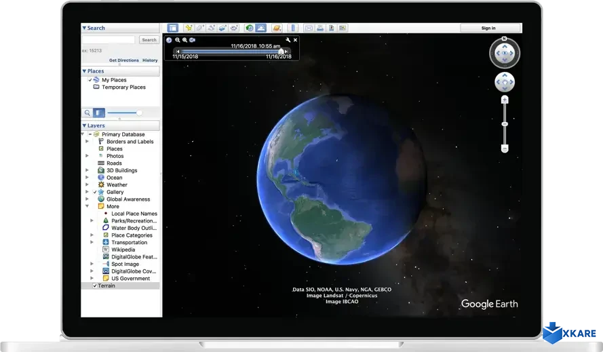Expand the US Government layer arrow

click(92, 279)
